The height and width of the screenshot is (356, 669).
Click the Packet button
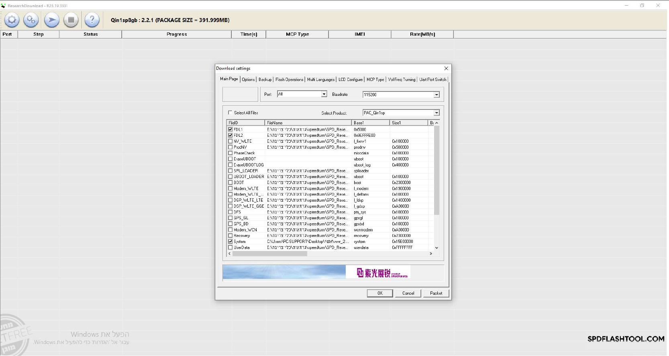pos(436,293)
